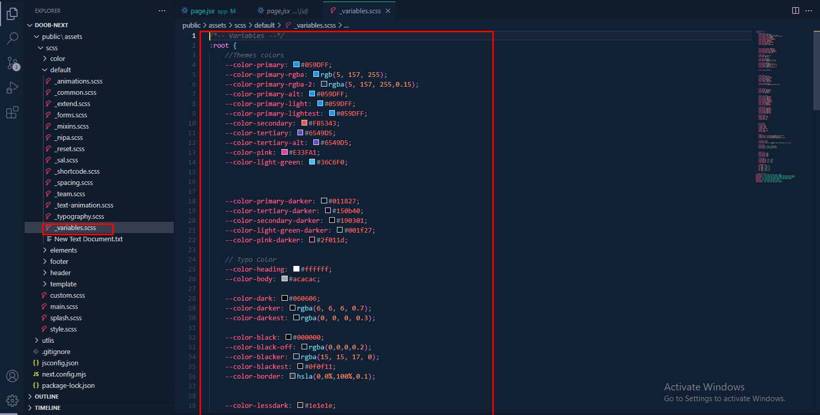820x415 pixels.
Task: Click --color-tertiary #6549D5 swatch
Action: (x=301, y=133)
